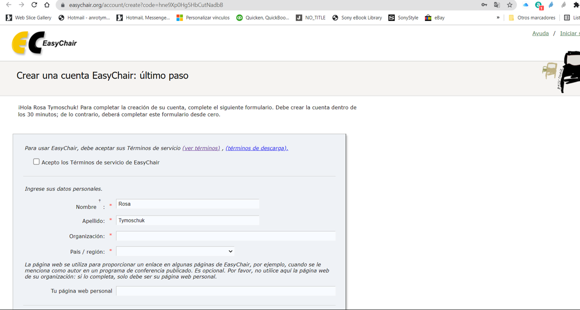The width and height of the screenshot is (580, 310).
Task: Click the text Ingrese sus datos personales
Action: (x=64, y=189)
